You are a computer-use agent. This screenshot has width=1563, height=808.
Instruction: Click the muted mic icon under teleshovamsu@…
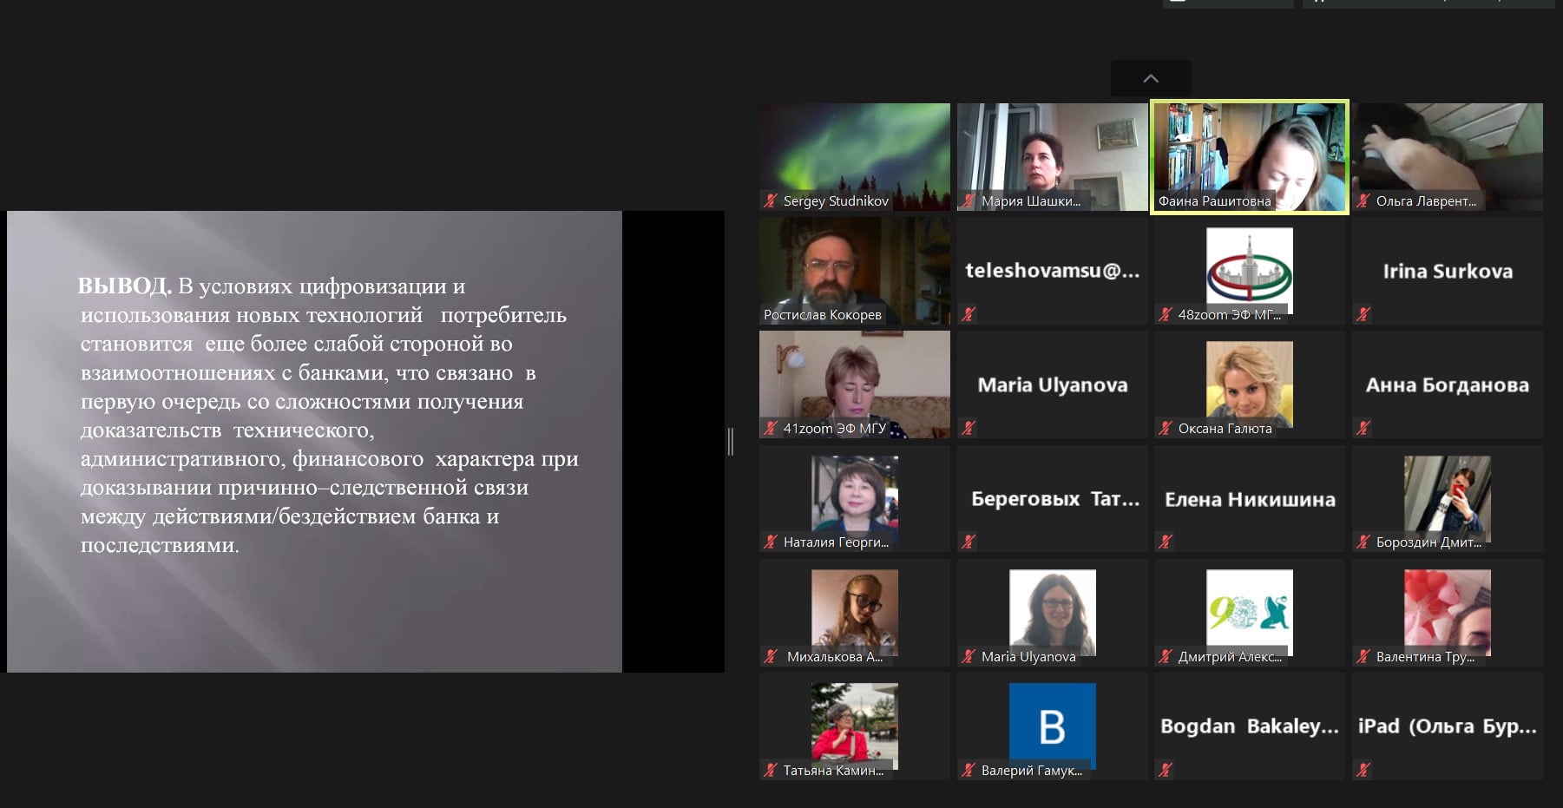(x=968, y=314)
